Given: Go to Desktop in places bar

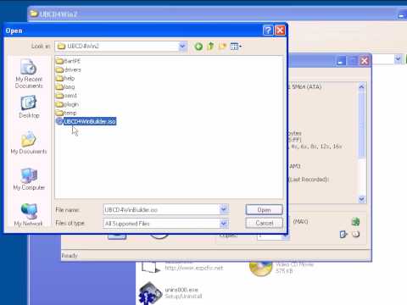Looking at the screenshot, I should pyautogui.click(x=29, y=107).
